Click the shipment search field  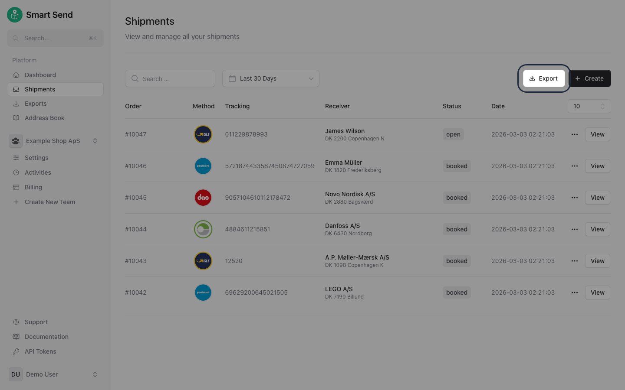[x=170, y=78]
